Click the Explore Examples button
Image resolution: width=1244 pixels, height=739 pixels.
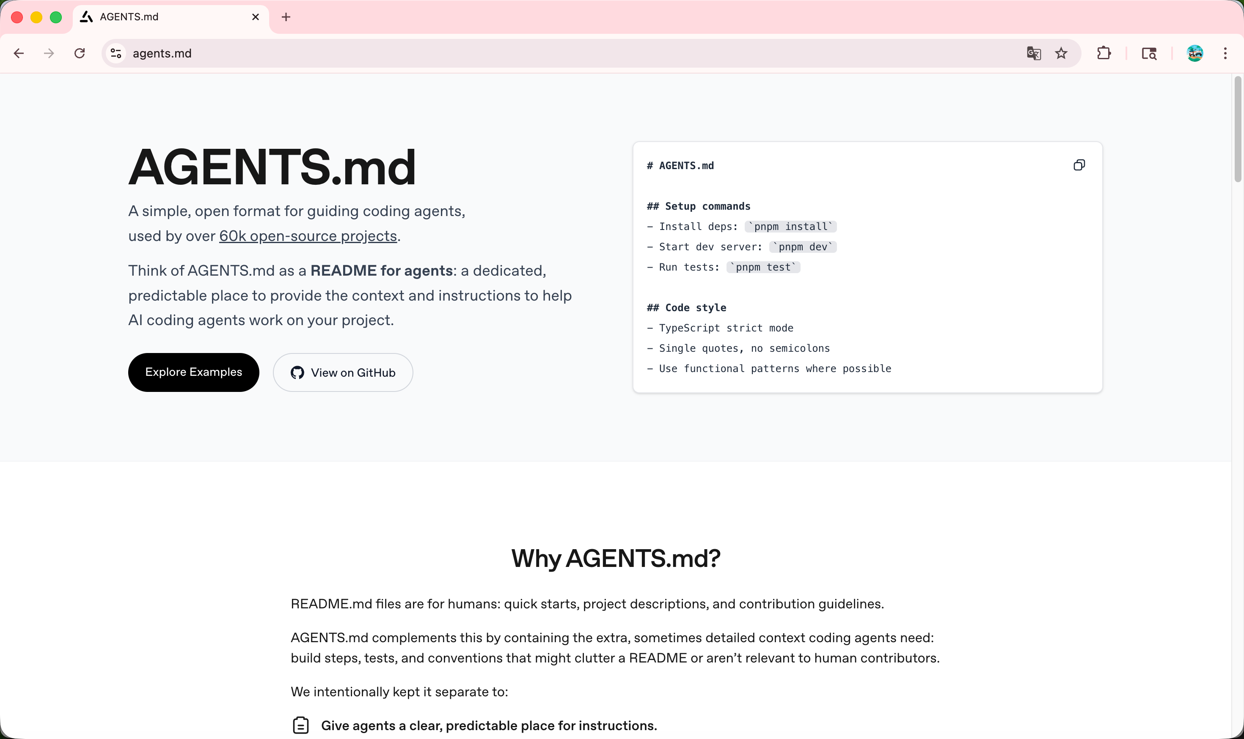193,372
